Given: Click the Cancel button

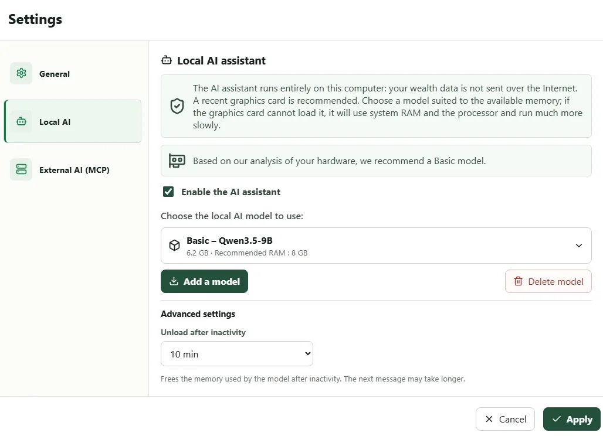Looking at the screenshot, I should [x=505, y=419].
